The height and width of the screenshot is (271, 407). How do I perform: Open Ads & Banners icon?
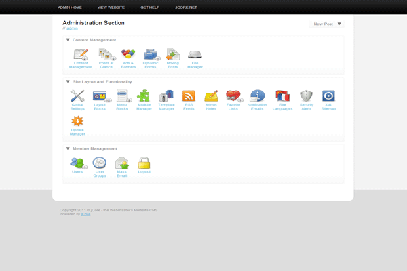point(128,55)
